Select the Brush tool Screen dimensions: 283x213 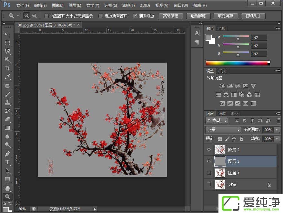point(7,94)
